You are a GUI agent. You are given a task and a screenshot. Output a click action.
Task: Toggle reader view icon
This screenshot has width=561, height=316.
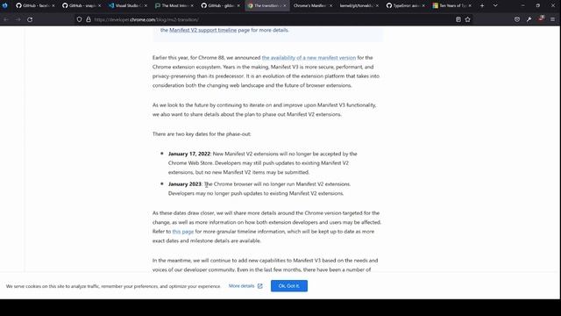(458, 19)
